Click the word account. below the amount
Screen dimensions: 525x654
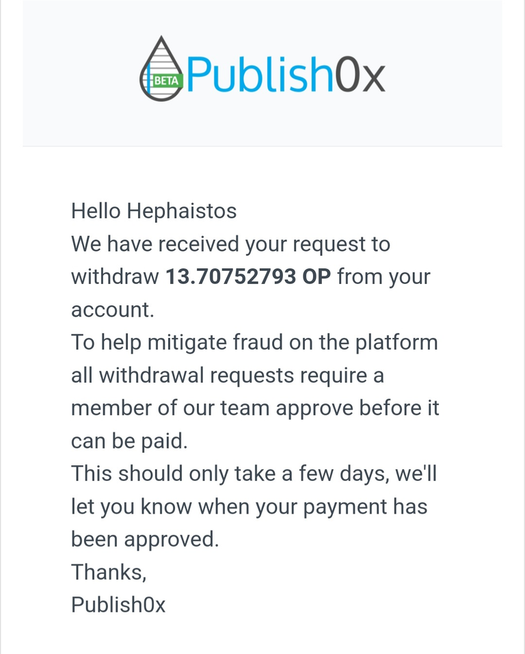tap(113, 309)
